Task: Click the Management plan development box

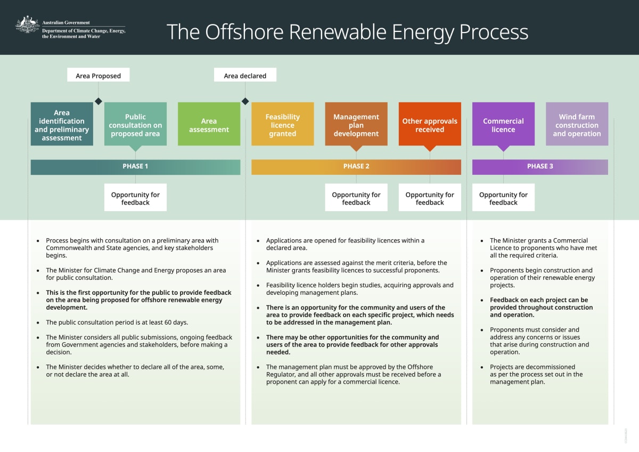Action: click(x=356, y=125)
